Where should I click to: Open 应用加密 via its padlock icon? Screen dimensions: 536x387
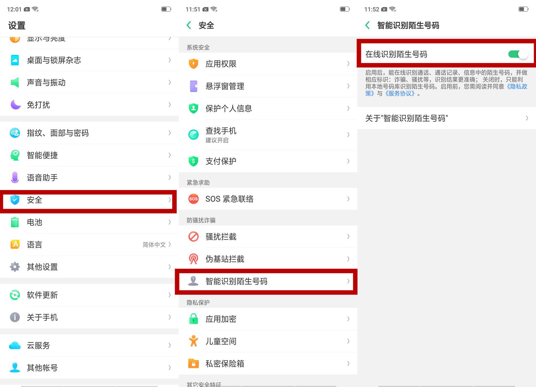[x=193, y=319]
